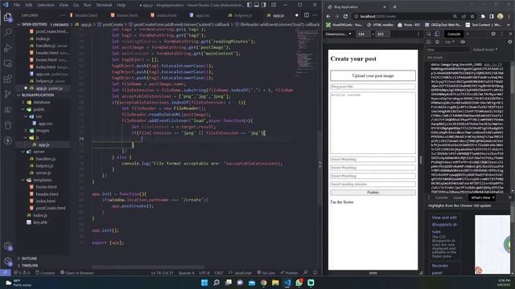Open the Search view in VS Code

point(7,32)
